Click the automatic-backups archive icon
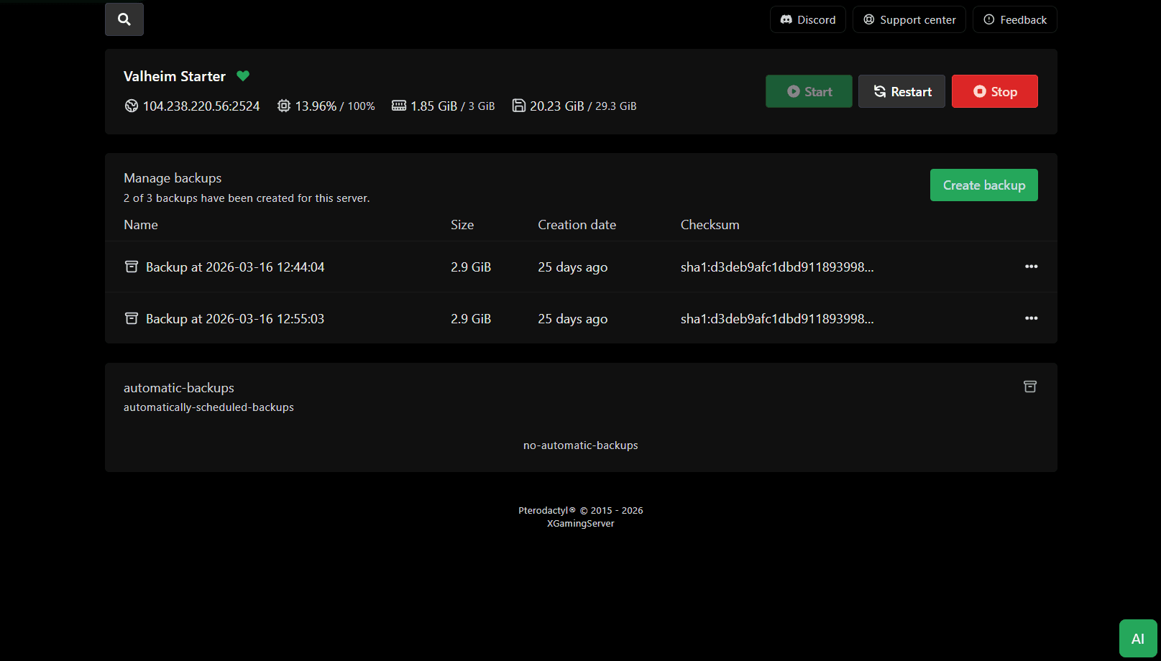Screen dimensions: 1161x661 1030,387
